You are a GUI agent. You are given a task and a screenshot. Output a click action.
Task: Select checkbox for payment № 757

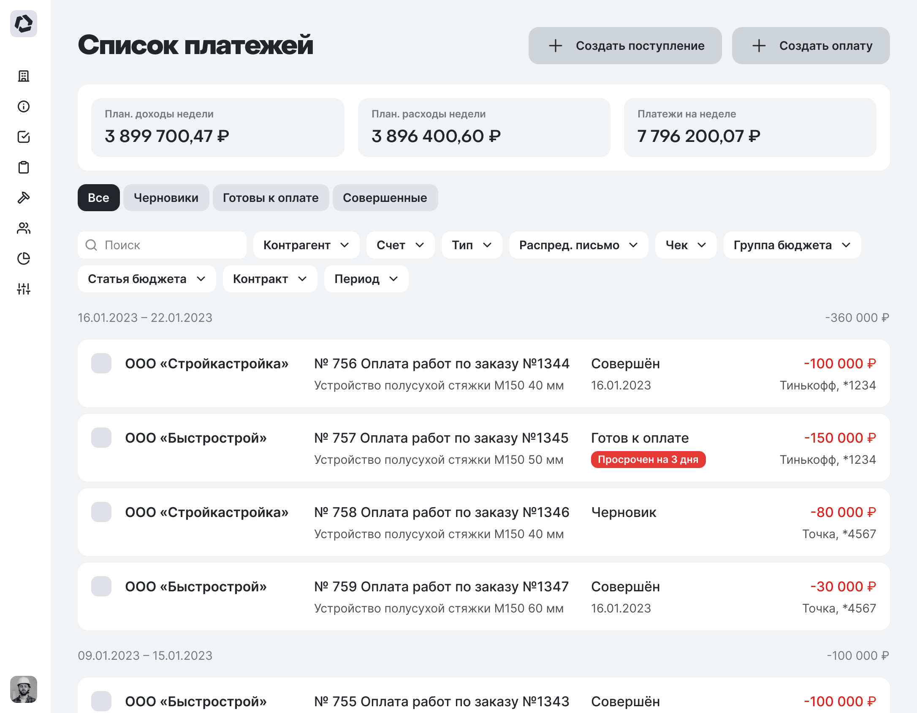coord(101,438)
